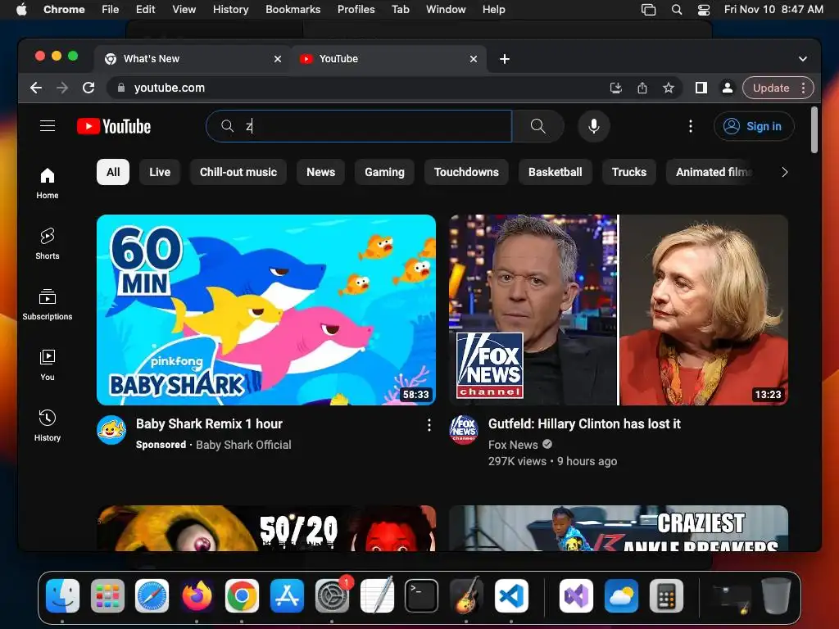Open the YouTube hamburger guide menu
This screenshot has height=629, width=839.
coord(48,126)
